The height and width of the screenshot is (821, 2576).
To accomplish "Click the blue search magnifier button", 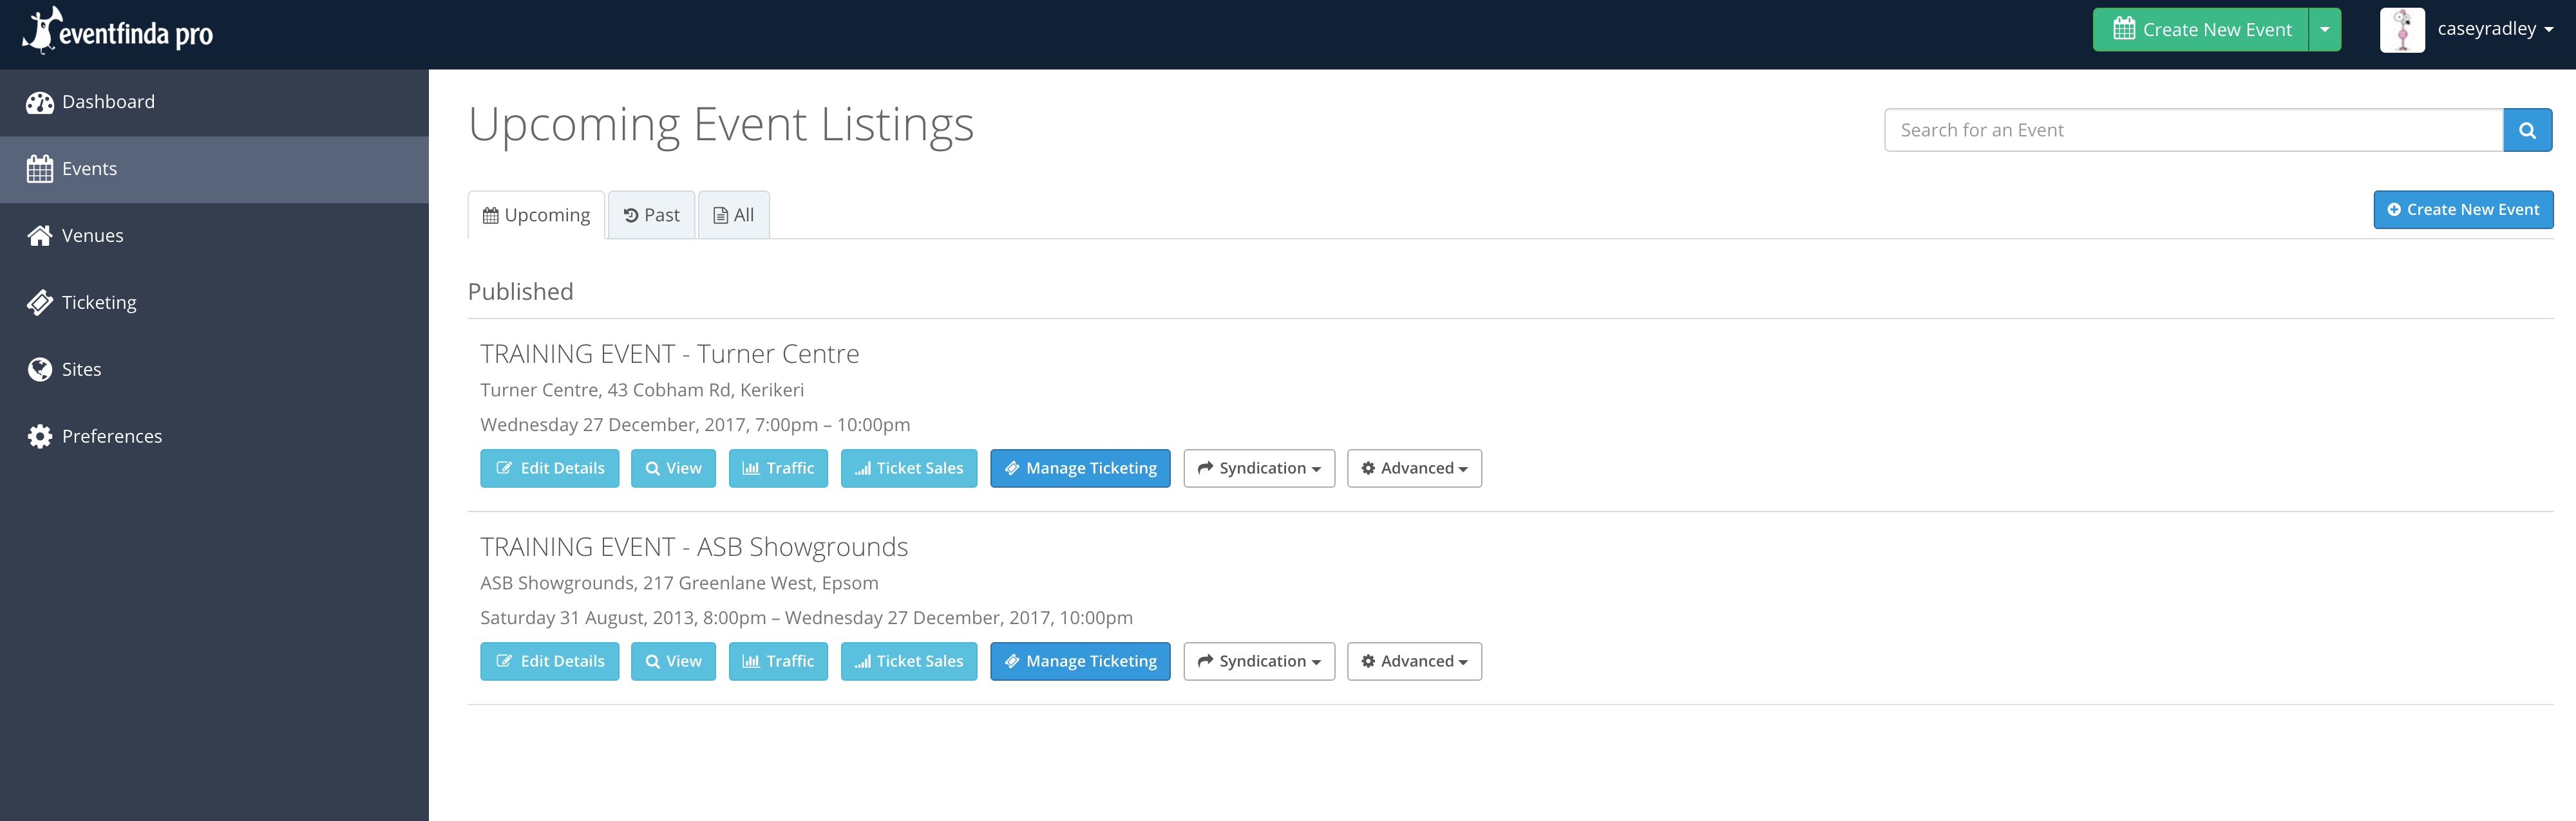I will [2527, 130].
